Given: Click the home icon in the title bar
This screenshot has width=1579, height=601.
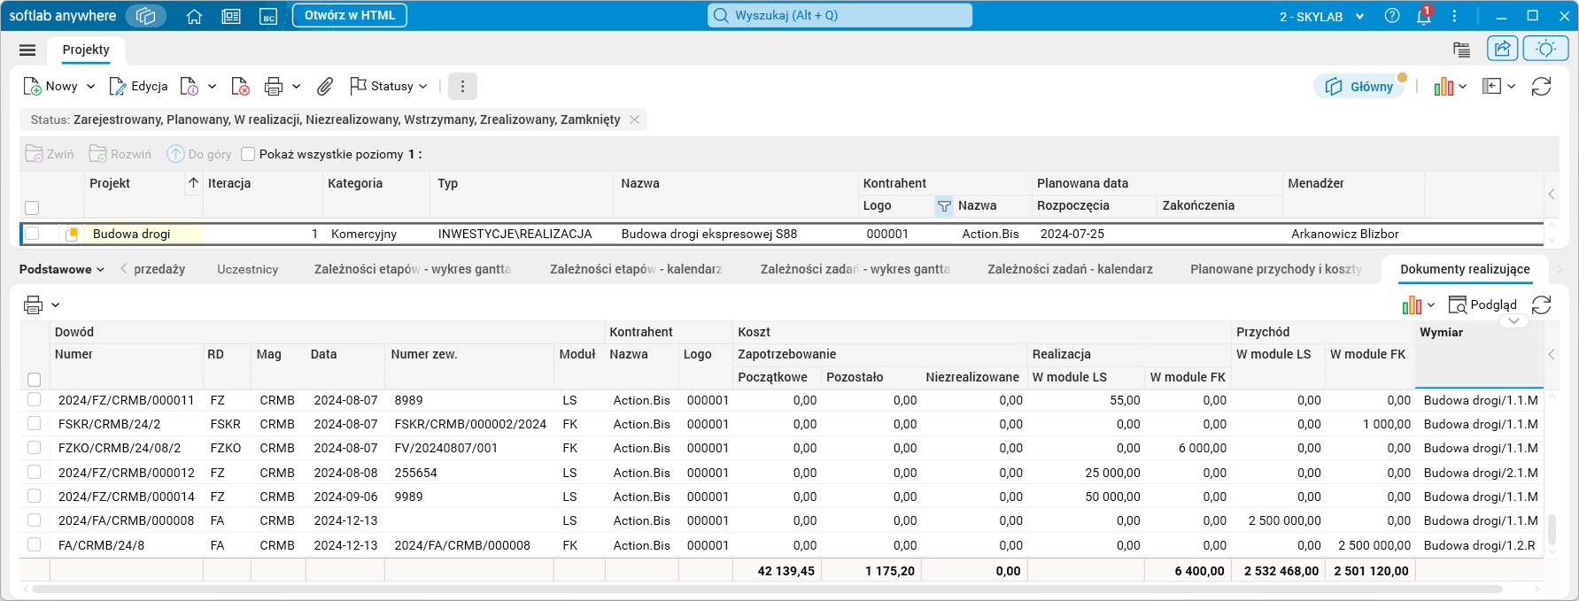Looking at the screenshot, I should click(x=194, y=16).
